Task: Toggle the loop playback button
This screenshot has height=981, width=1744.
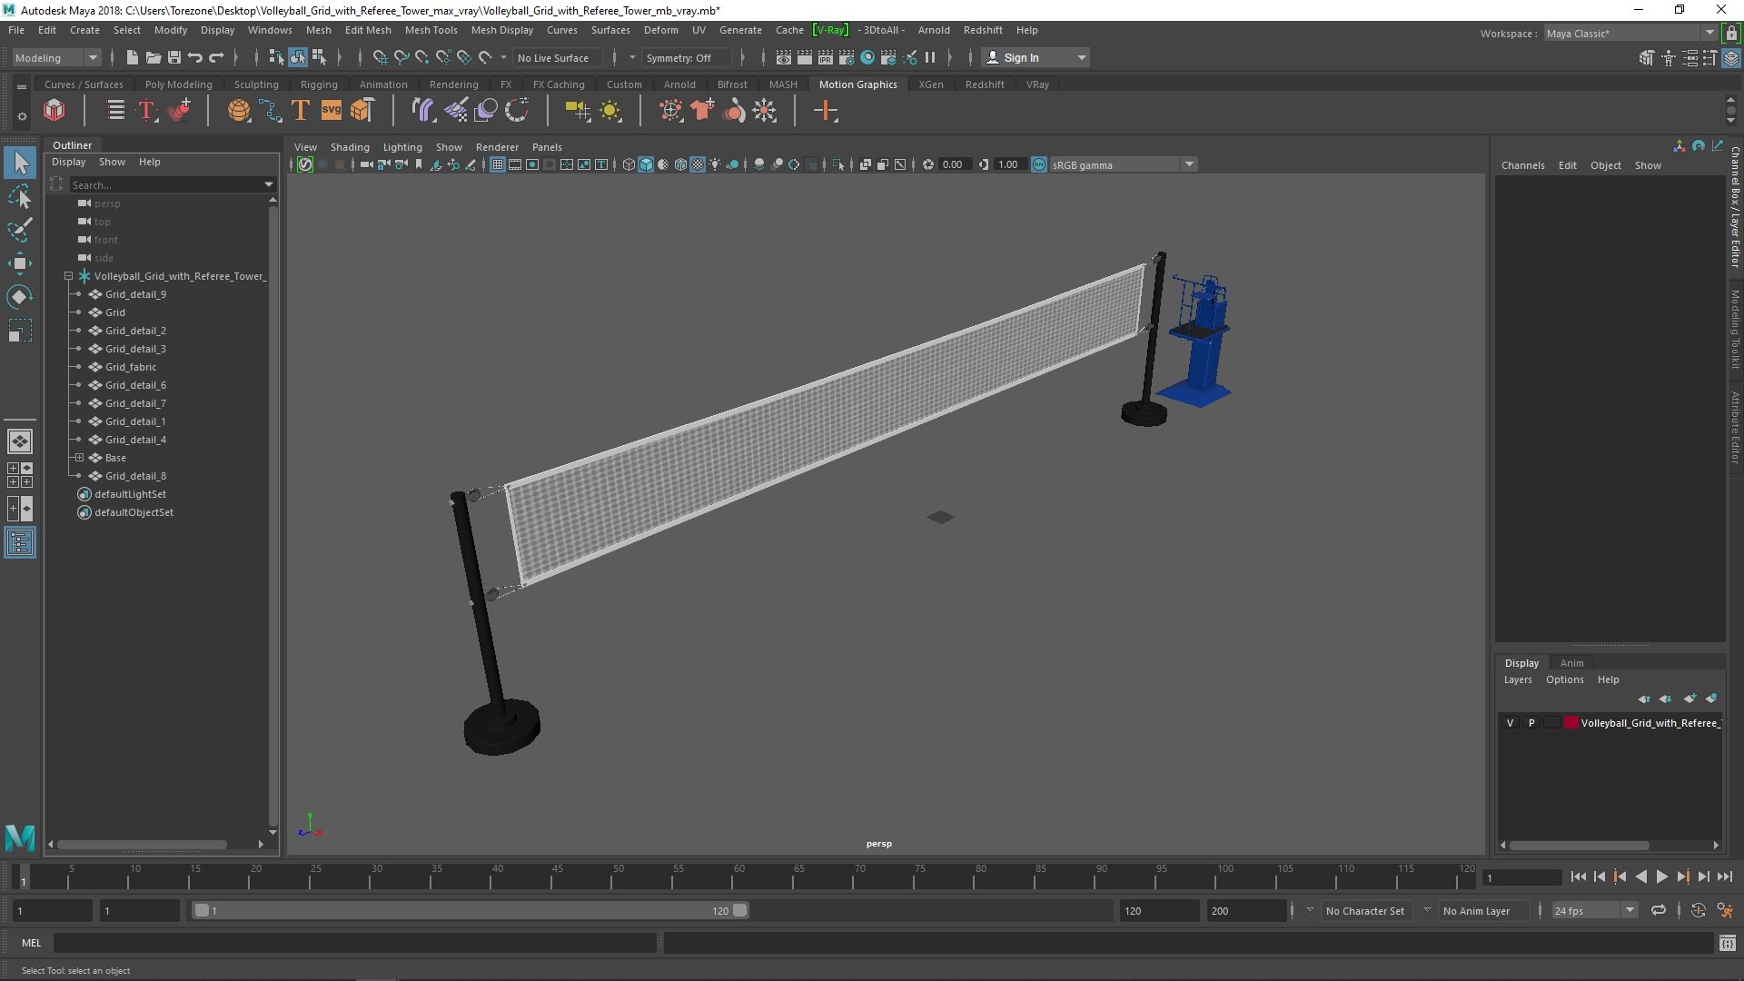Action: 1659,910
